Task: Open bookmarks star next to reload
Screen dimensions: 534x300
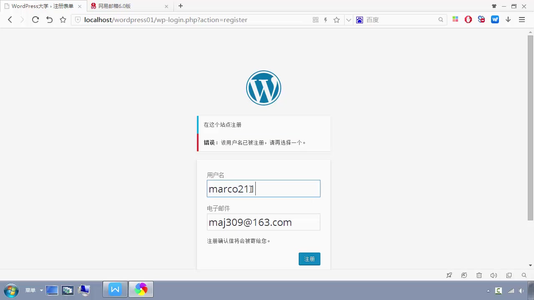Action: pyautogui.click(x=63, y=20)
